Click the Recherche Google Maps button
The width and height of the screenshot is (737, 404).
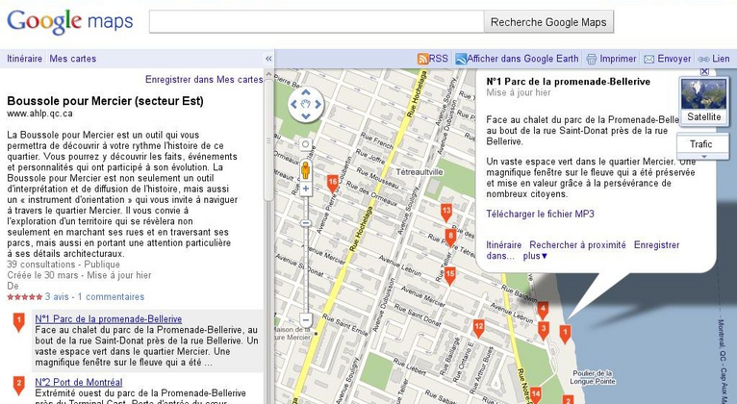coord(548,21)
